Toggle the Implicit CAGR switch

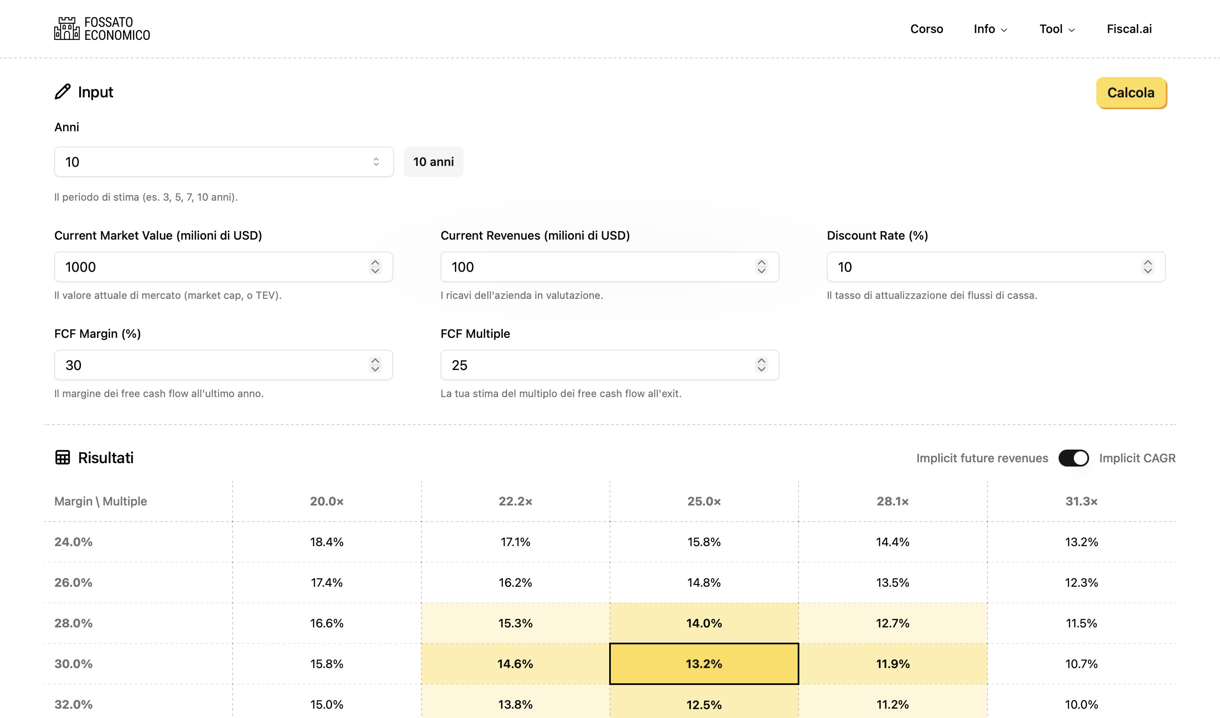point(1073,458)
